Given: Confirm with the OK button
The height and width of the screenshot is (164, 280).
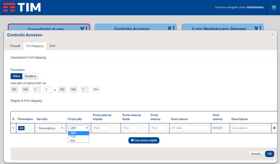Looking at the screenshot, I should [270, 154].
